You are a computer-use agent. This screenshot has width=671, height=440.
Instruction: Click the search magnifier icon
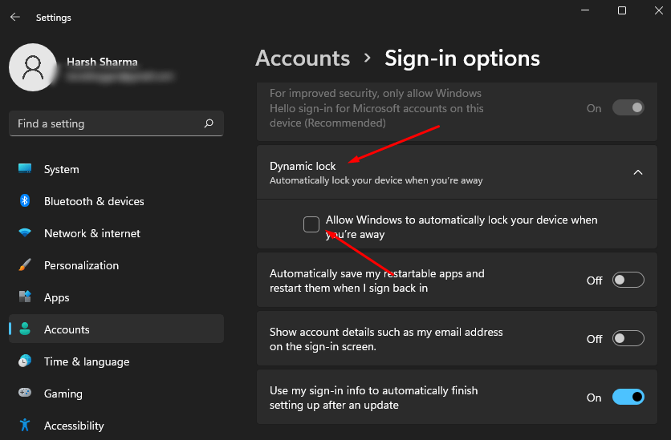(x=209, y=123)
